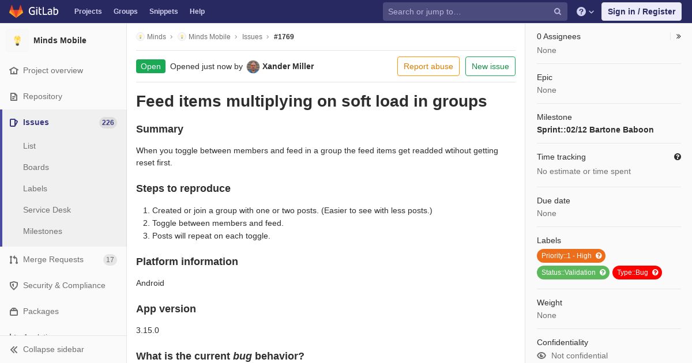Open Milestones in sidebar

point(43,231)
